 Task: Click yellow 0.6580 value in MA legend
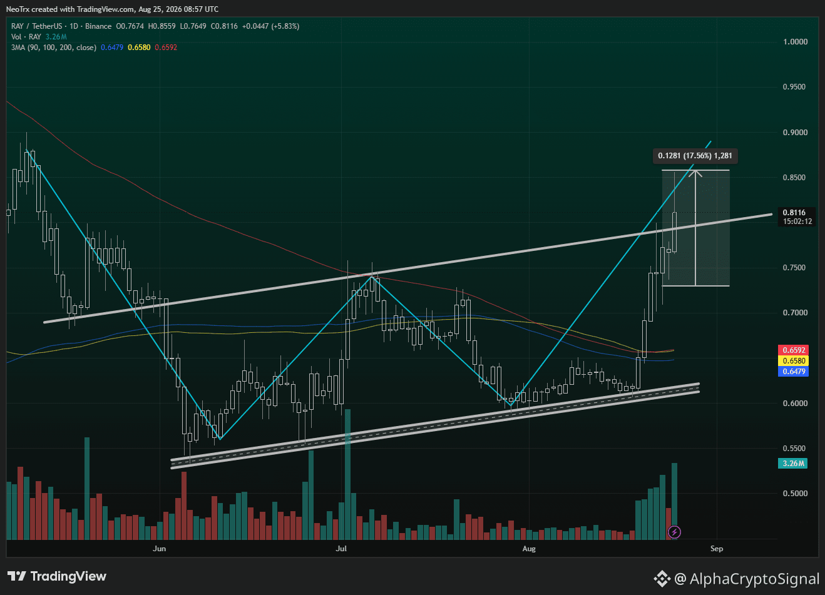[139, 48]
